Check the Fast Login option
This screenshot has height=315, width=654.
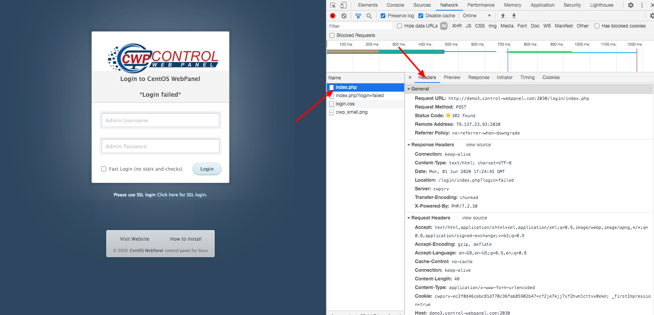pyautogui.click(x=104, y=169)
